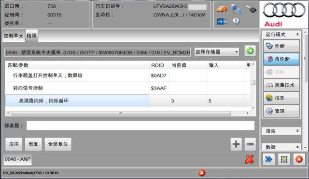Click the car key icon
Viewport: 309px width, 179px height.
(x=251, y=9)
